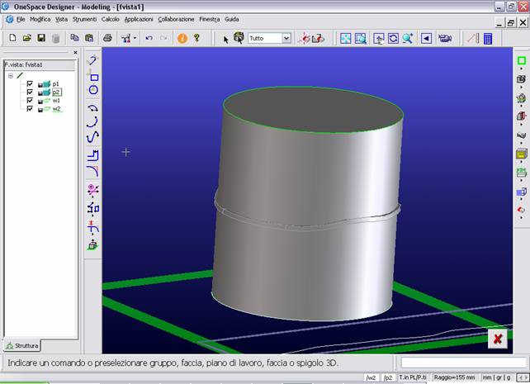Undo the last action
The width and height of the screenshot is (530, 384).
[149, 38]
